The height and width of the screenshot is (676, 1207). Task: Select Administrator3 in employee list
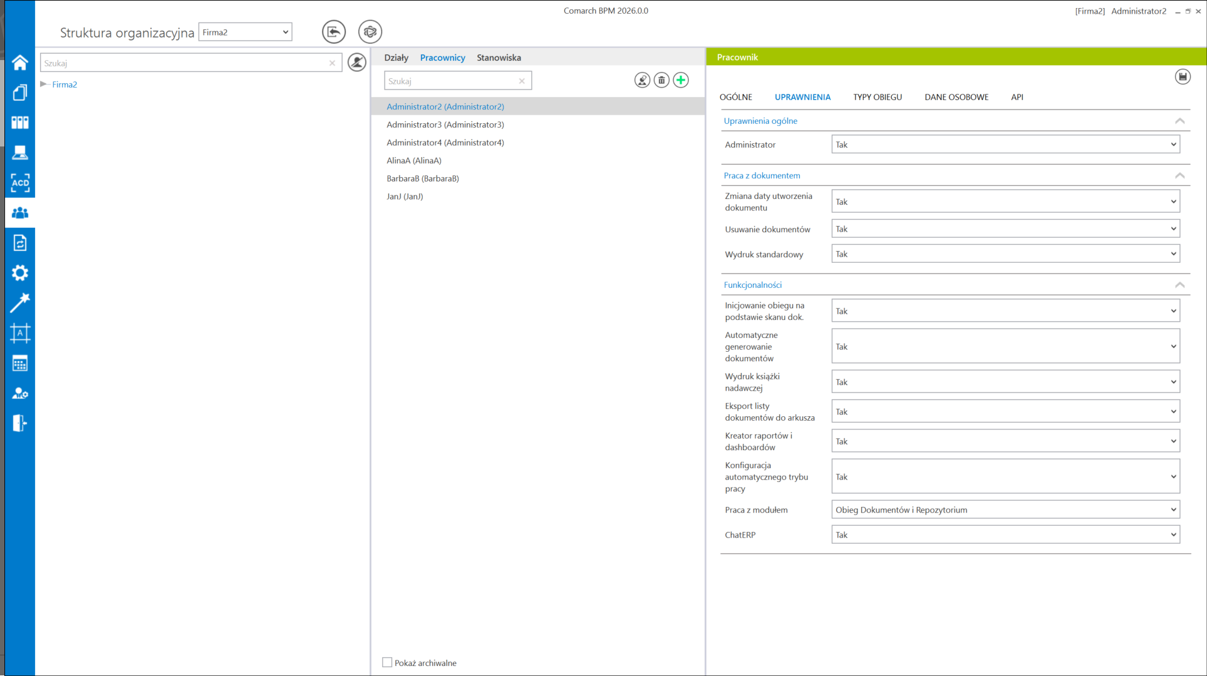tap(445, 125)
